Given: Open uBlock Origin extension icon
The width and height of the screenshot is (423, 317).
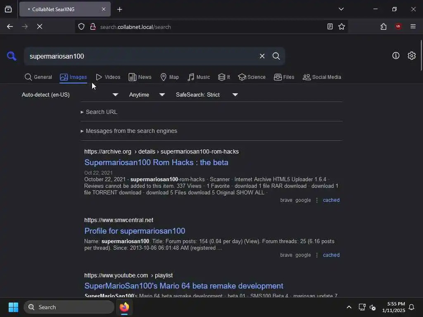Looking at the screenshot, I should [x=398, y=26].
